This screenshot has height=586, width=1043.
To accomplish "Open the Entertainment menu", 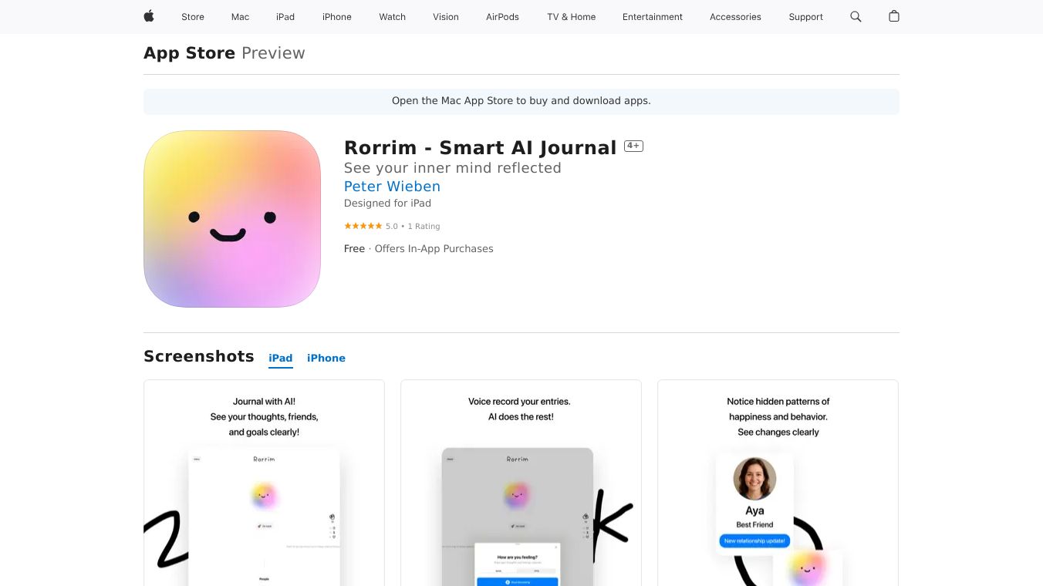I will pos(653,17).
